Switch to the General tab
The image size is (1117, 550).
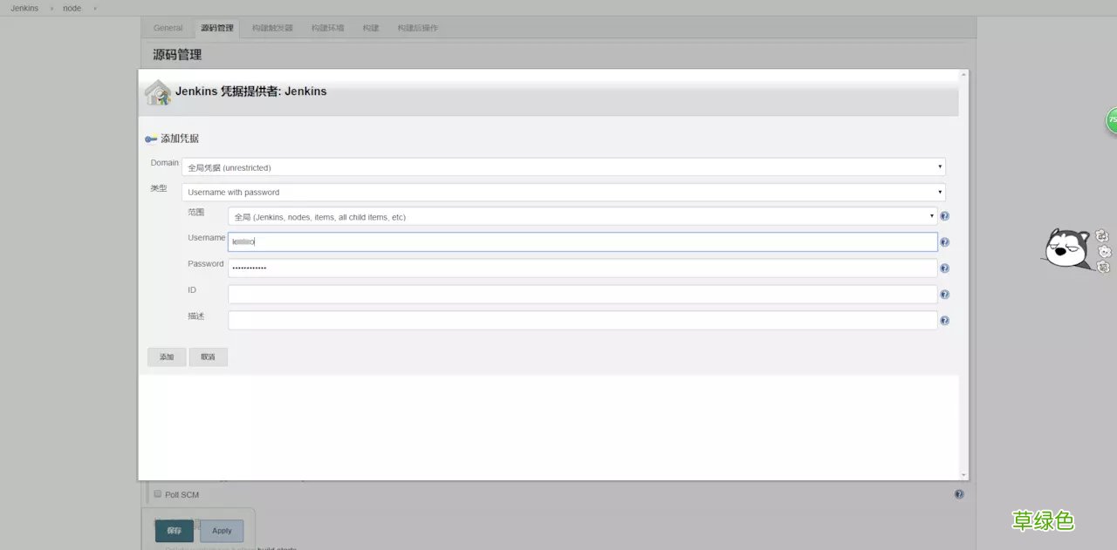click(x=167, y=27)
